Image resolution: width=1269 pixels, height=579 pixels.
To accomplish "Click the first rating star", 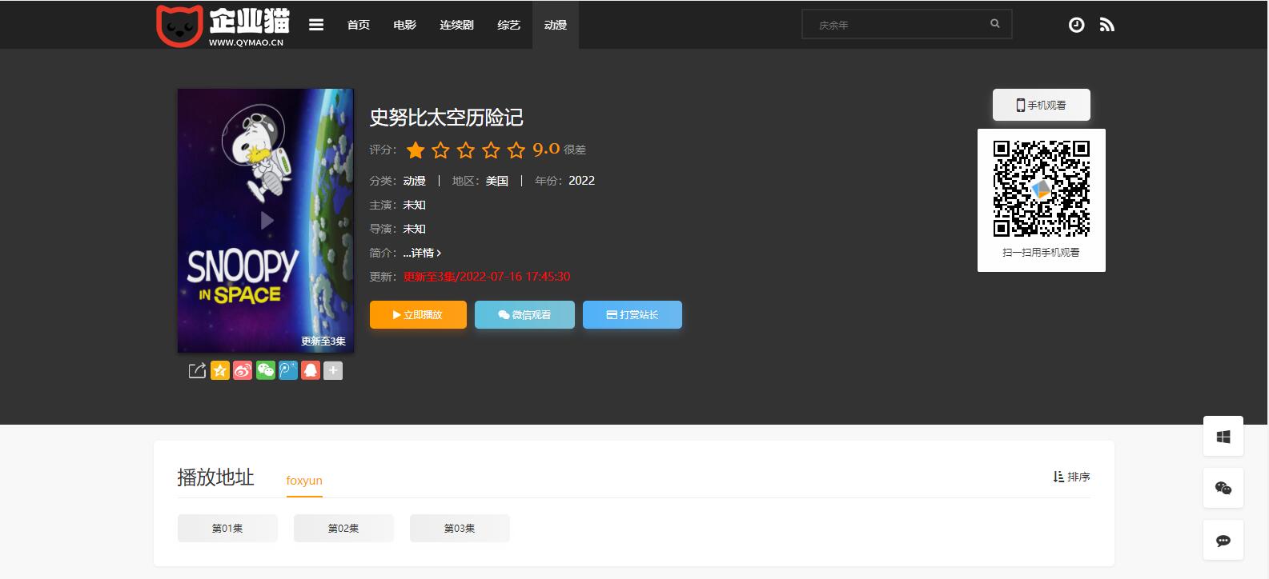I will click(x=416, y=150).
